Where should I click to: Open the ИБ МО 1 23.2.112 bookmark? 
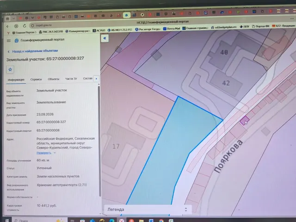point(120,30)
